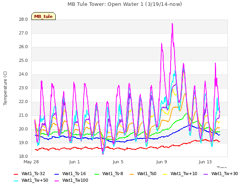Click the Temperature (C) axis label
The width and height of the screenshot is (251, 188).
coord(5,88)
